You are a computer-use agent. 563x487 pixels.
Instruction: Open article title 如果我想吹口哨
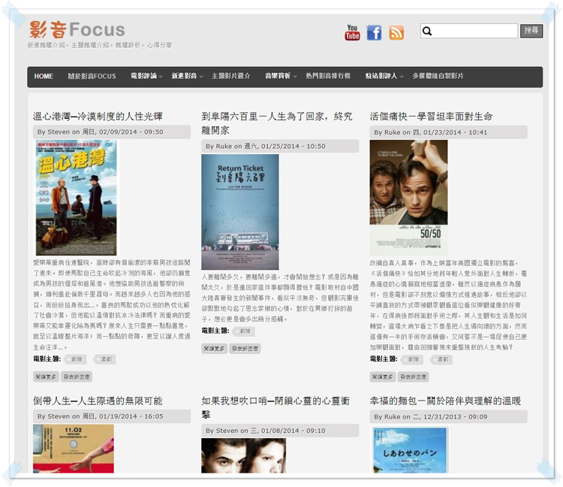coord(275,407)
